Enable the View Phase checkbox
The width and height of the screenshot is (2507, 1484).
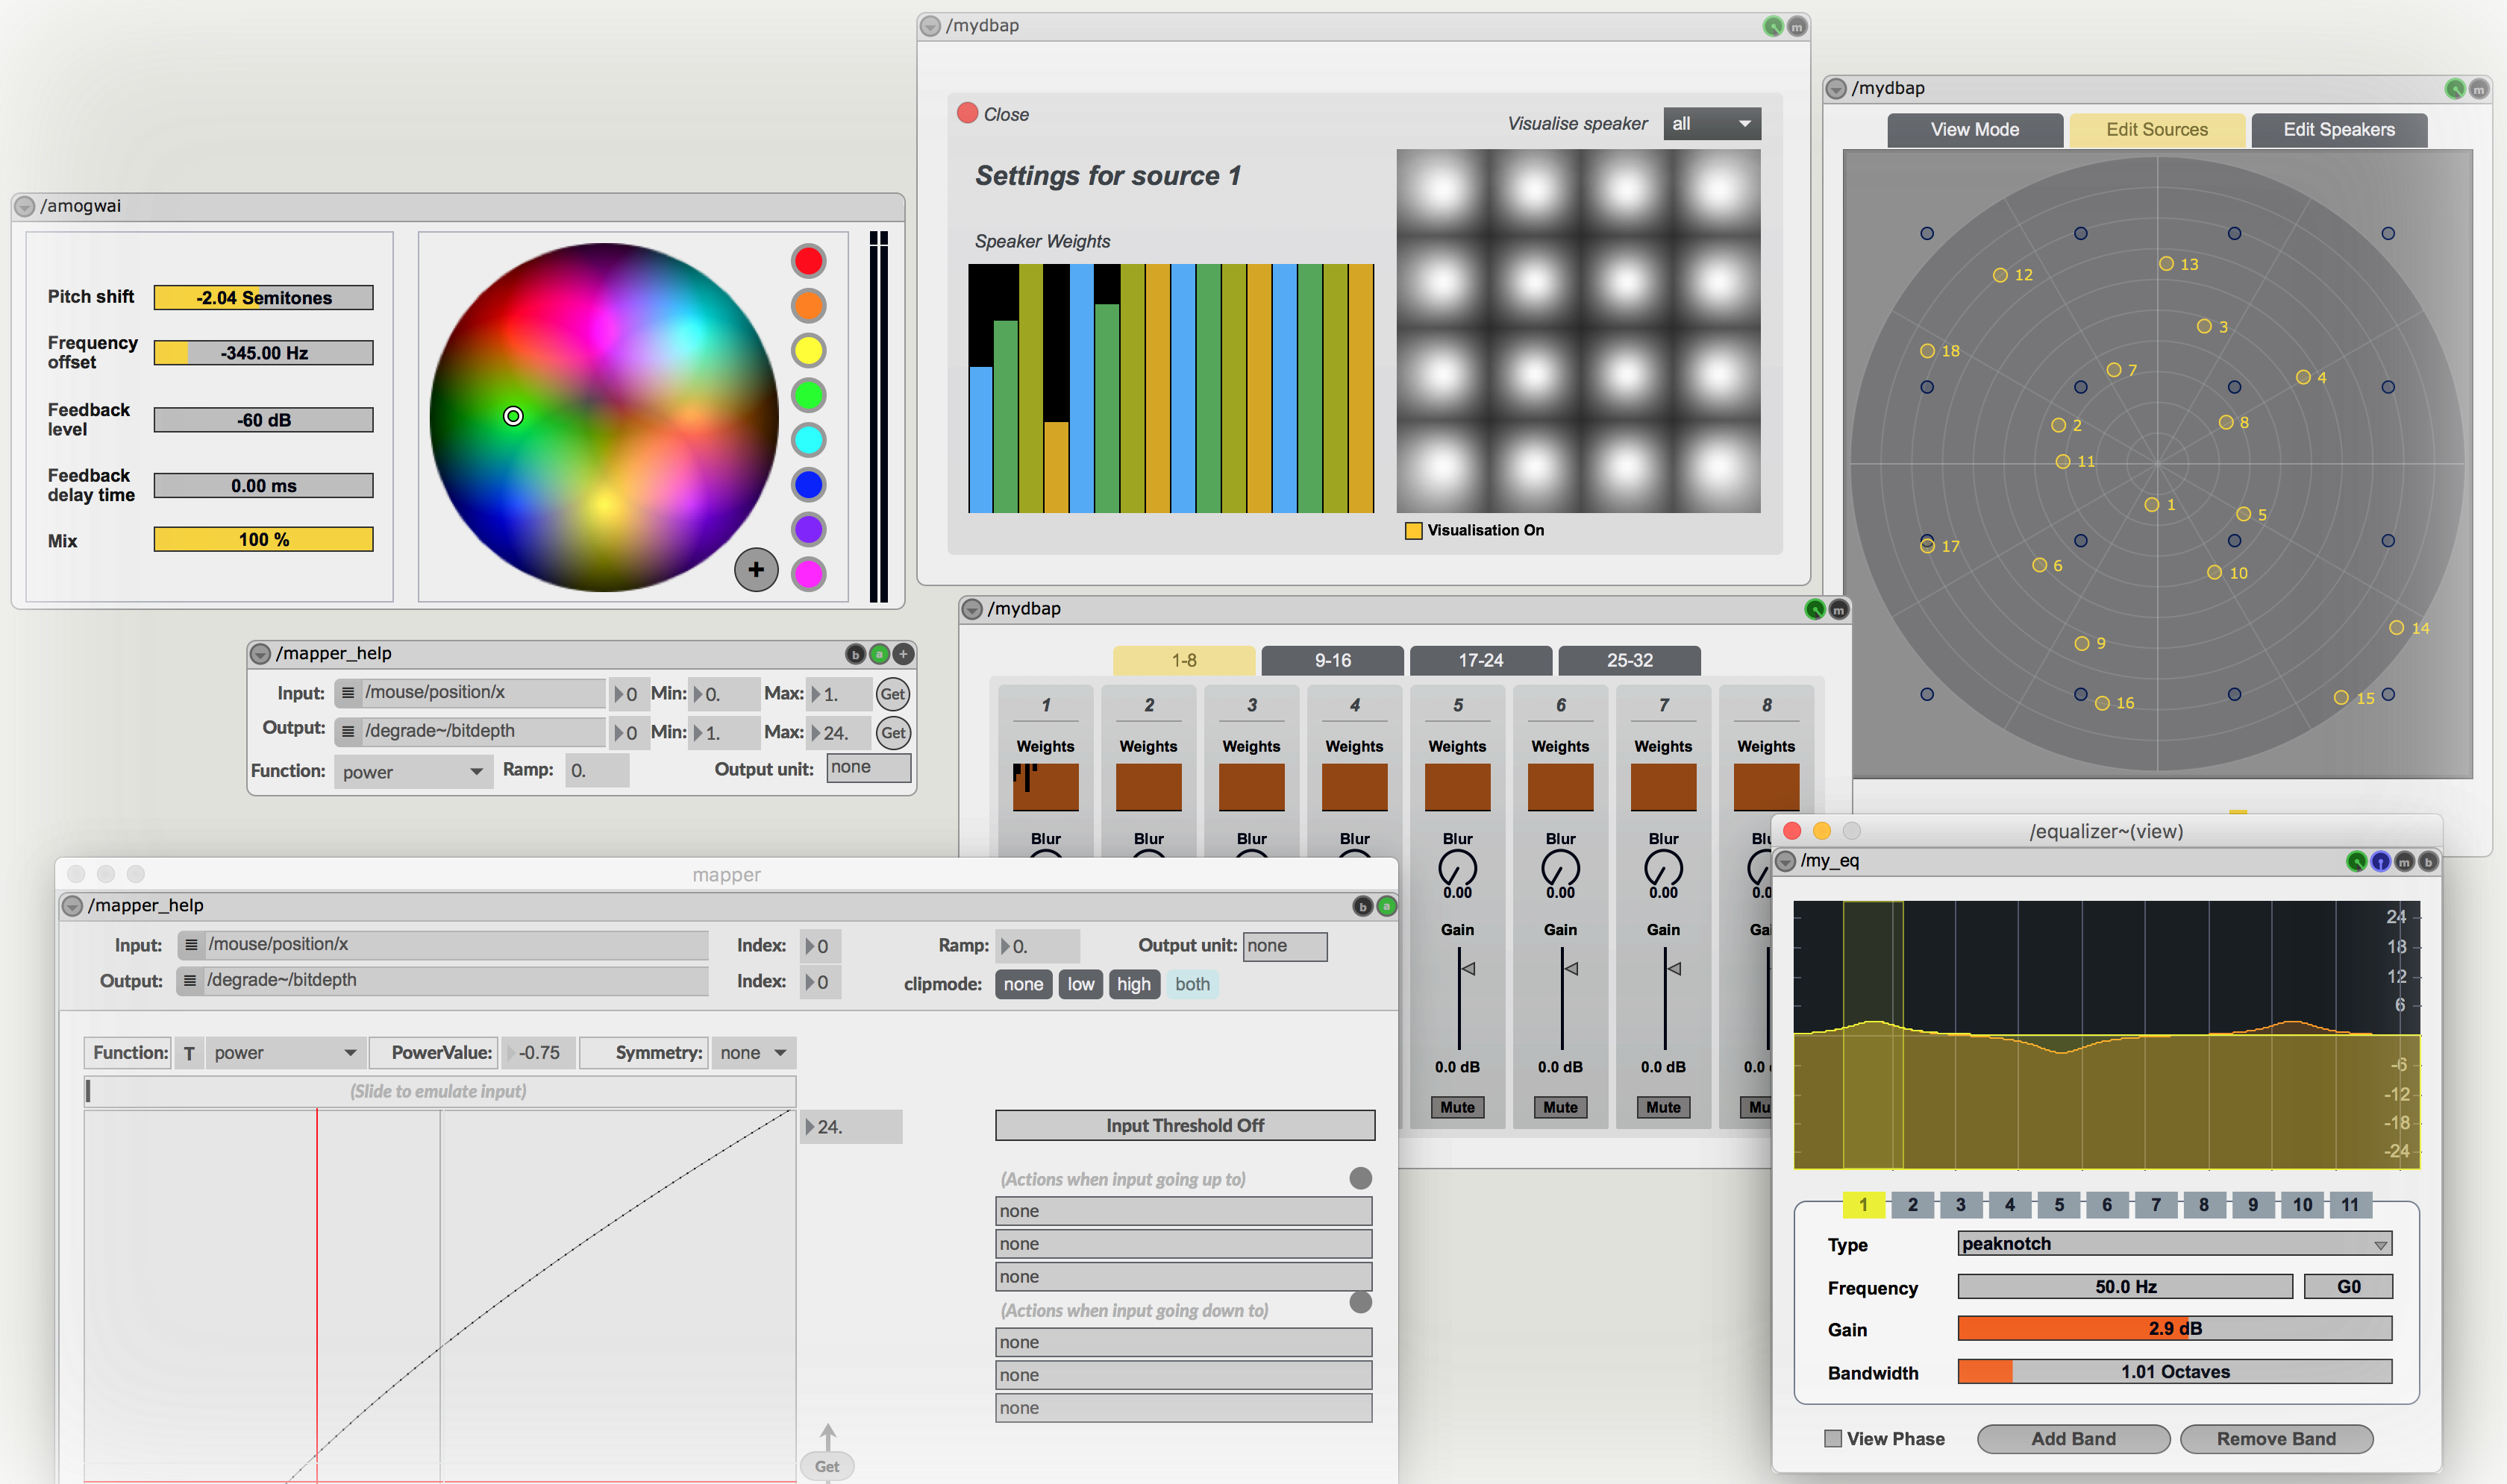tap(1832, 1438)
